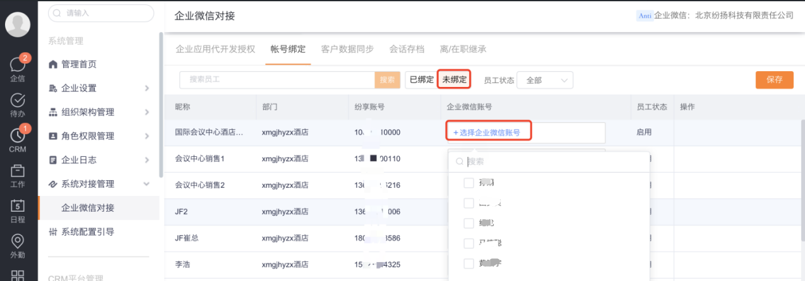This screenshot has width=805, height=281.
Task: Switch to 离/在职继承 tab
Action: pos(463,49)
